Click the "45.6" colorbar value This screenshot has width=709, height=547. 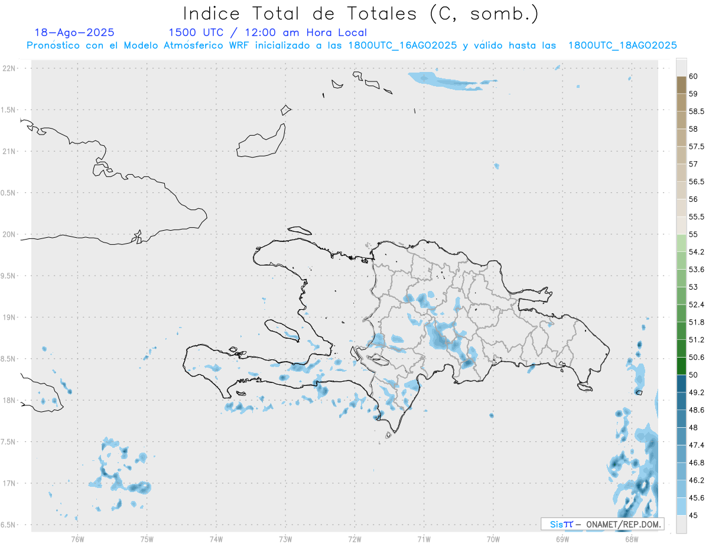pyautogui.click(x=697, y=498)
